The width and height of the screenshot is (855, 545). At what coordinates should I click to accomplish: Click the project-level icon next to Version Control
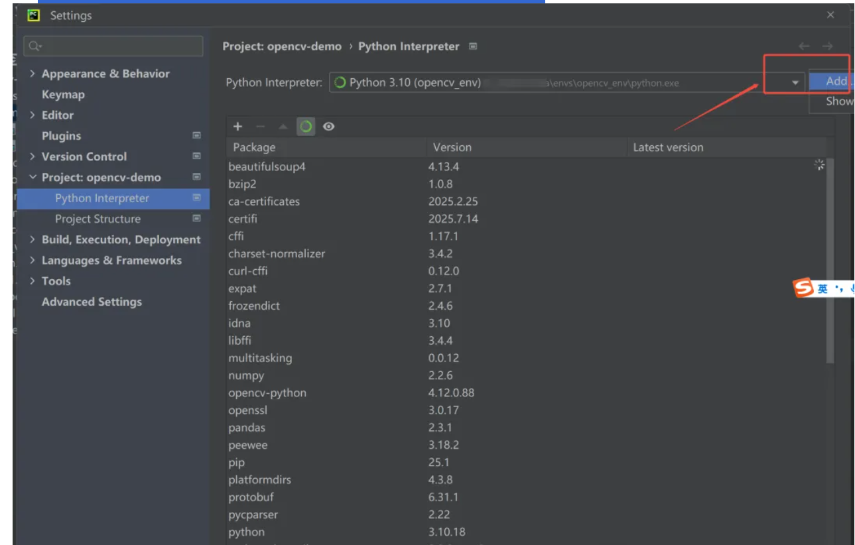point(196,156)
